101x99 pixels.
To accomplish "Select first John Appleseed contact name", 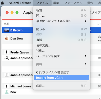I will click(21, 58).
